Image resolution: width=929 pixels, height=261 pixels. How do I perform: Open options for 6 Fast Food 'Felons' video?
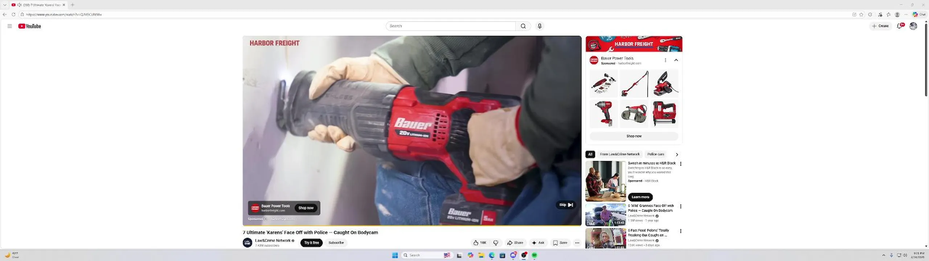(681, 231)
